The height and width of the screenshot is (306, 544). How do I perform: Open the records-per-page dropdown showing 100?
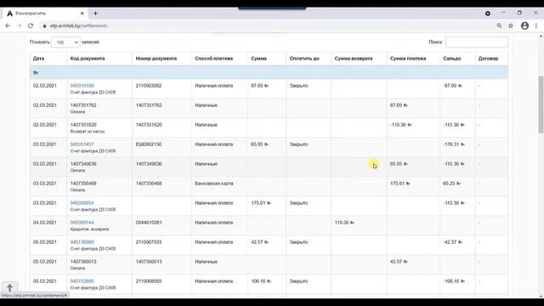click(x=65, y=42)
